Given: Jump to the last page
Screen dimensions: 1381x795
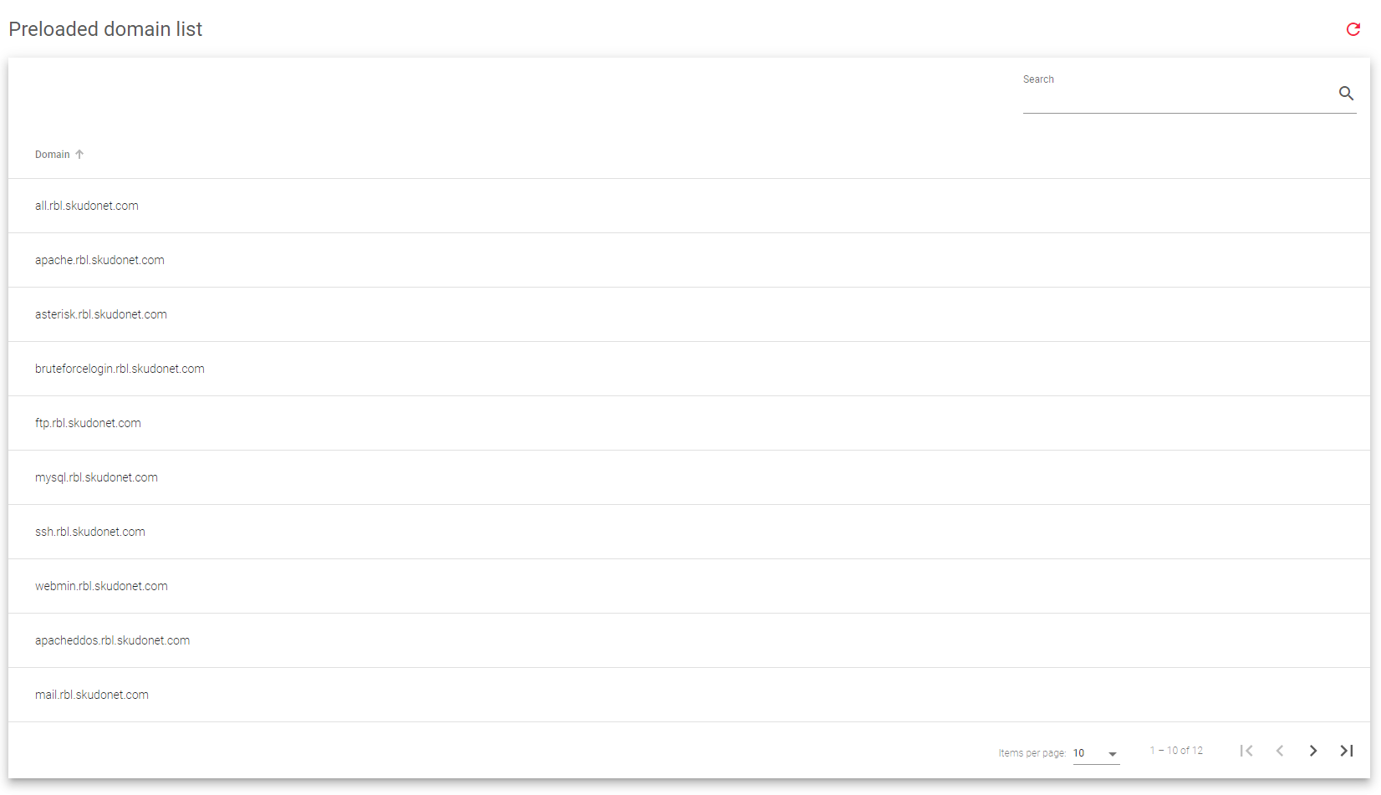Looking at the screenshot, I should click(1347, 751).
